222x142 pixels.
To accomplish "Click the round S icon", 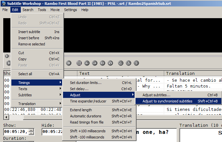I will (x=136, y=63).
